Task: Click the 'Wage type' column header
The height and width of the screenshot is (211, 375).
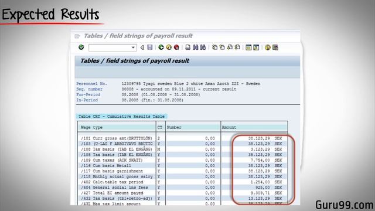Action: (x=91, y=128)
